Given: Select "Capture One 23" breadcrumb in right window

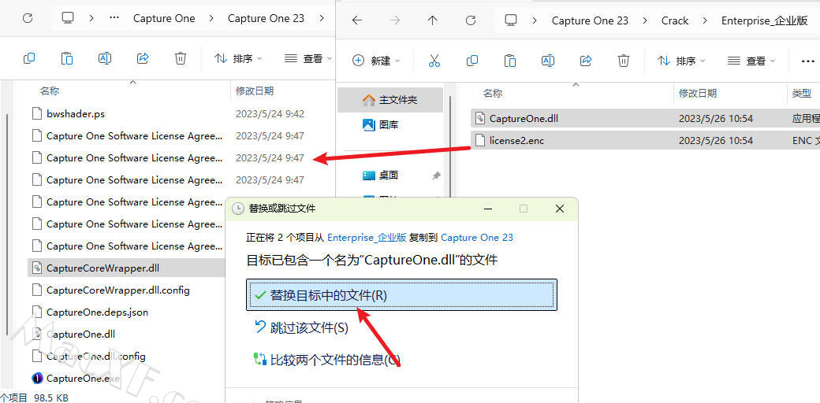Looking at the screenshot, I should point(590,21).
